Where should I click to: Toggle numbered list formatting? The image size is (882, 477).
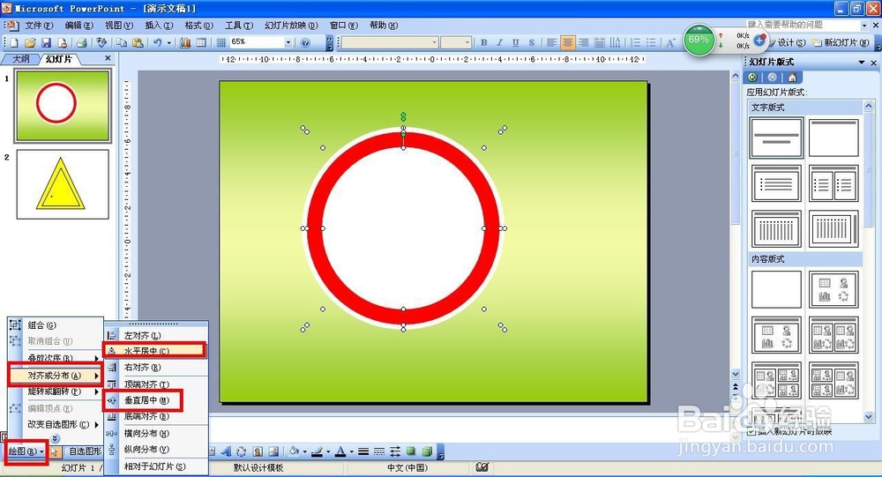click(x=635, y=42)
